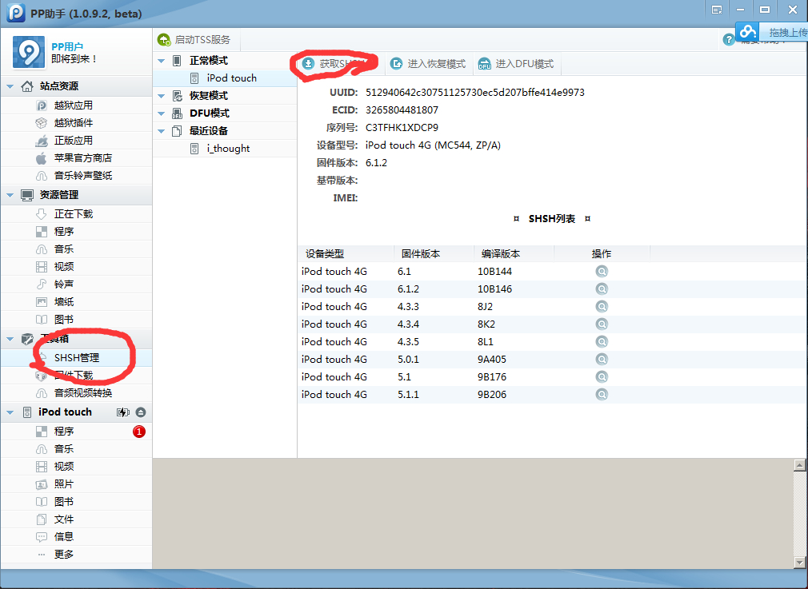Screen dimensions: 808x589
Task: Click the build version 10B146 cell
Action: click(494, 289)
